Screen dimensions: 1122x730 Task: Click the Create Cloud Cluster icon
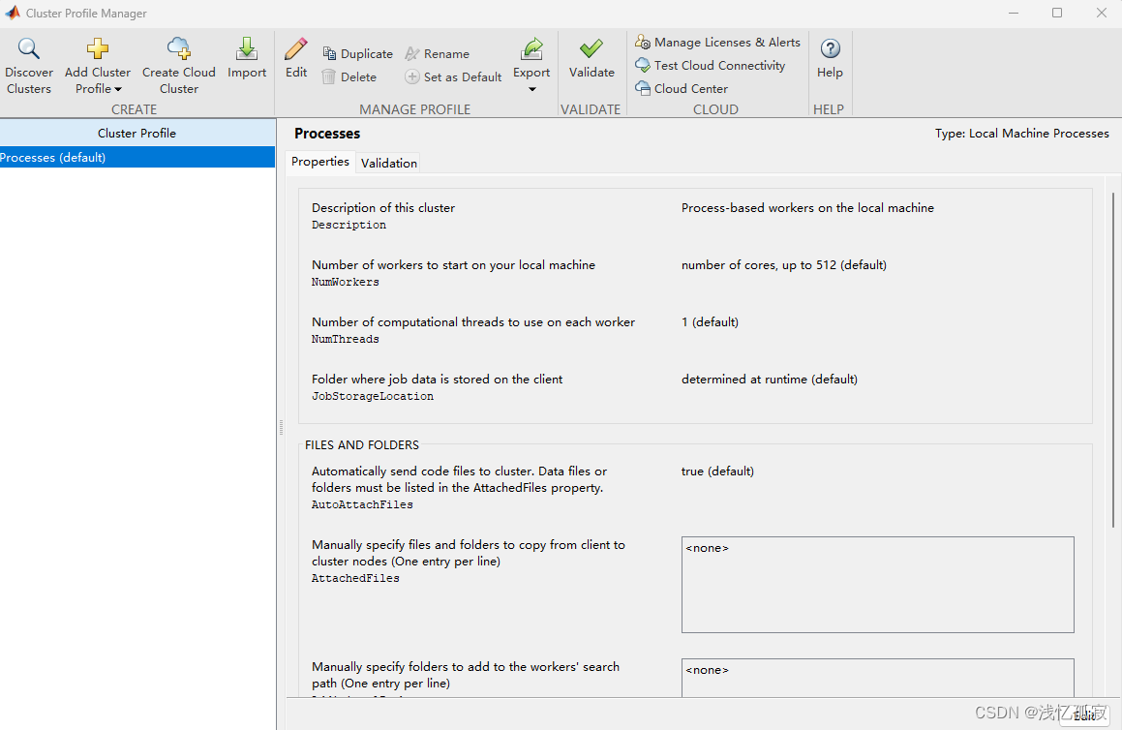click(x=178, y=48)
